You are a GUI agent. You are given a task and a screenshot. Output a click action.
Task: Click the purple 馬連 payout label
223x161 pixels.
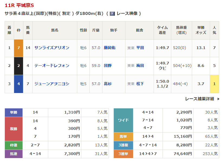pos(14,154)
